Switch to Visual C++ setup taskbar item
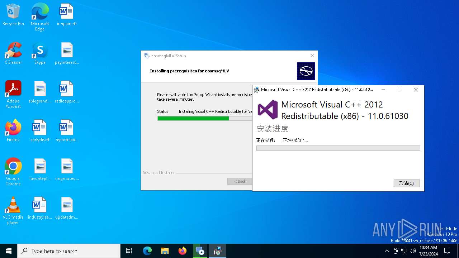The image size is (459, 258). [x=217, y=251]
